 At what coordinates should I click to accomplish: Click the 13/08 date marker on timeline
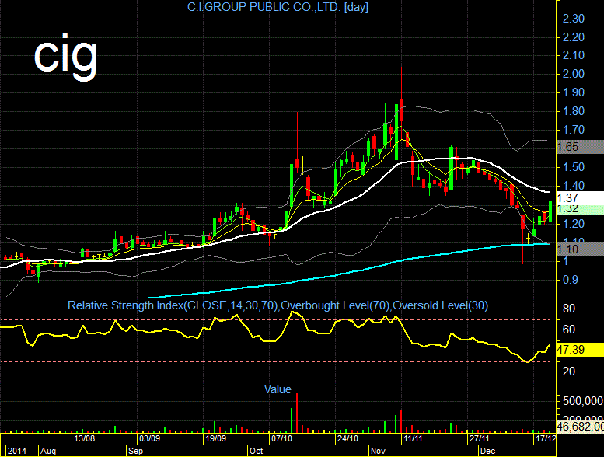[x=85, y=438]
